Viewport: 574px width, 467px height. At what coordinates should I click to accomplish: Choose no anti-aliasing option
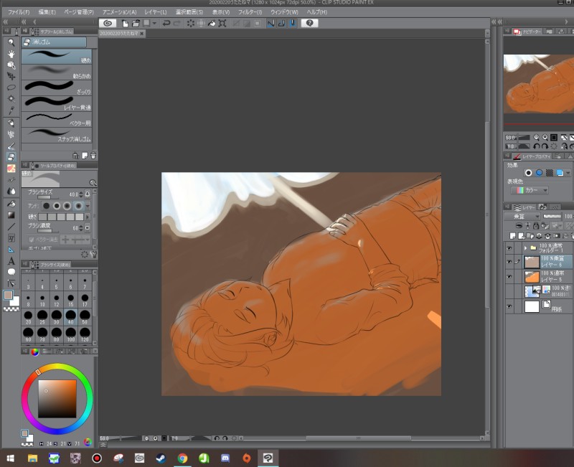[x=46, y=206]
